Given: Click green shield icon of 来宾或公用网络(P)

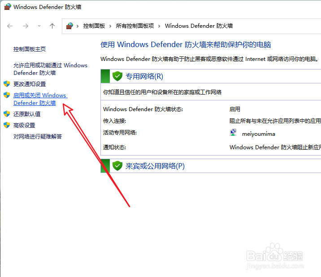Looking at the screenshot, I should tap(117, 166).
